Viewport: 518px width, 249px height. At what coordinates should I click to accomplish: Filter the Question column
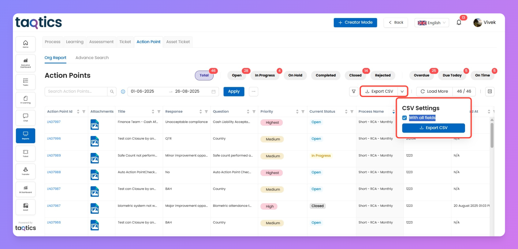coord(254,112)
